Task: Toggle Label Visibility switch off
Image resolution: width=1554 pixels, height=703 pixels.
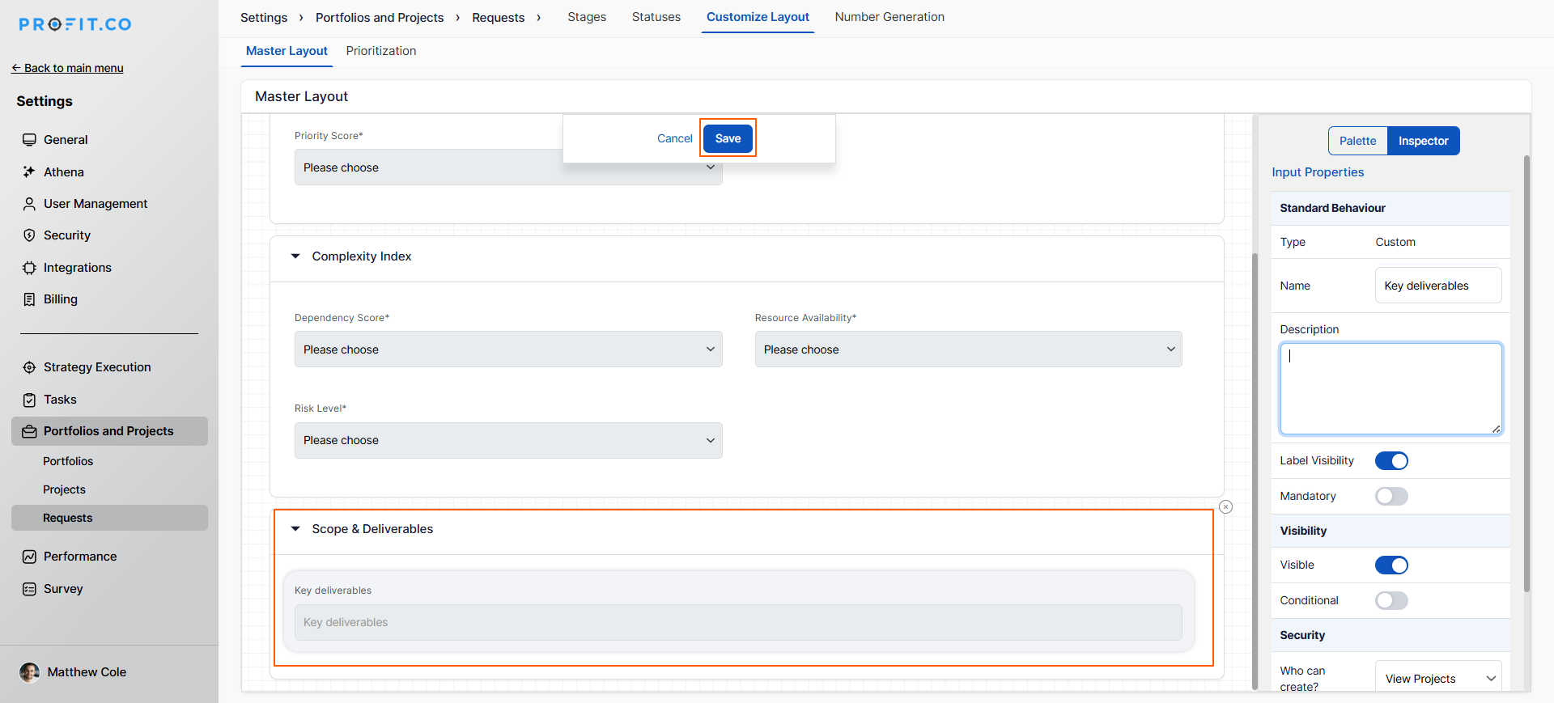Action: pos(1391,461)
